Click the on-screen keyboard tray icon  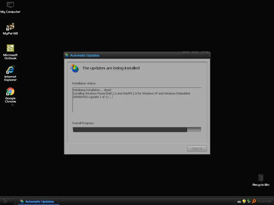(239, 202)
